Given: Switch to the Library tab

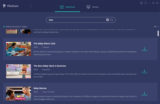Looking at the screenshot, I should (x=93, y=7).
